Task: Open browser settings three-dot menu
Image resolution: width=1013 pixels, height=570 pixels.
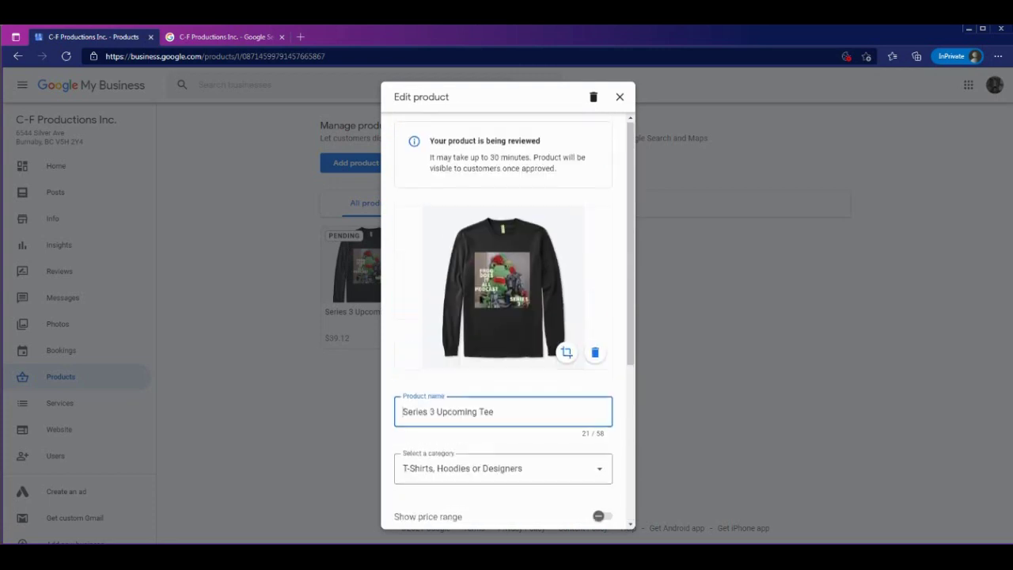Action: coord(998,56)
